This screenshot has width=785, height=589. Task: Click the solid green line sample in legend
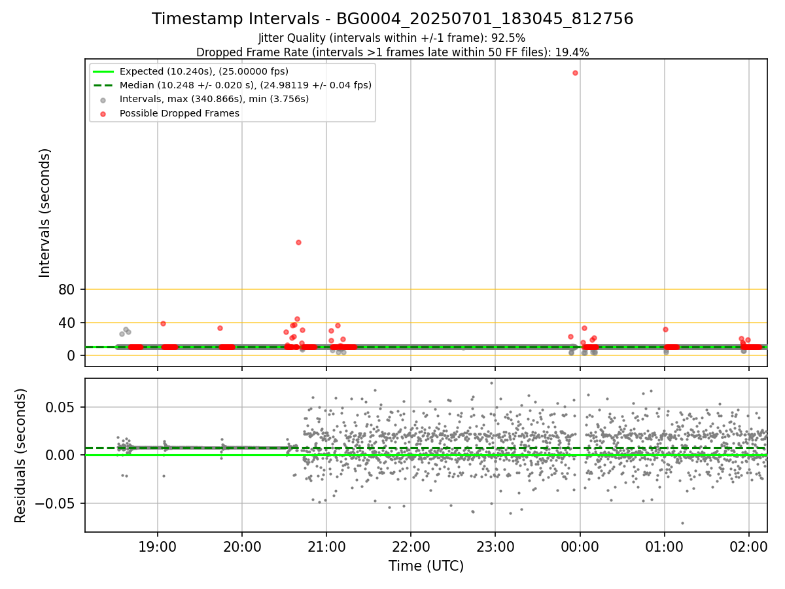point(104,71)
